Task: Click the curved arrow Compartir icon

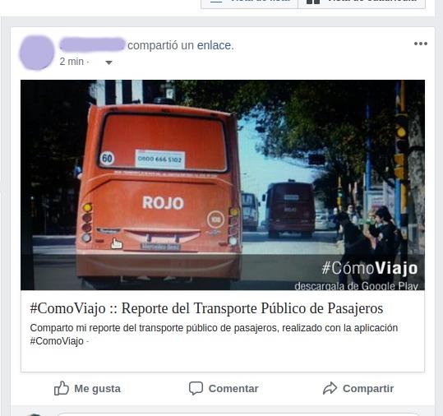Action: coord(330,388)
